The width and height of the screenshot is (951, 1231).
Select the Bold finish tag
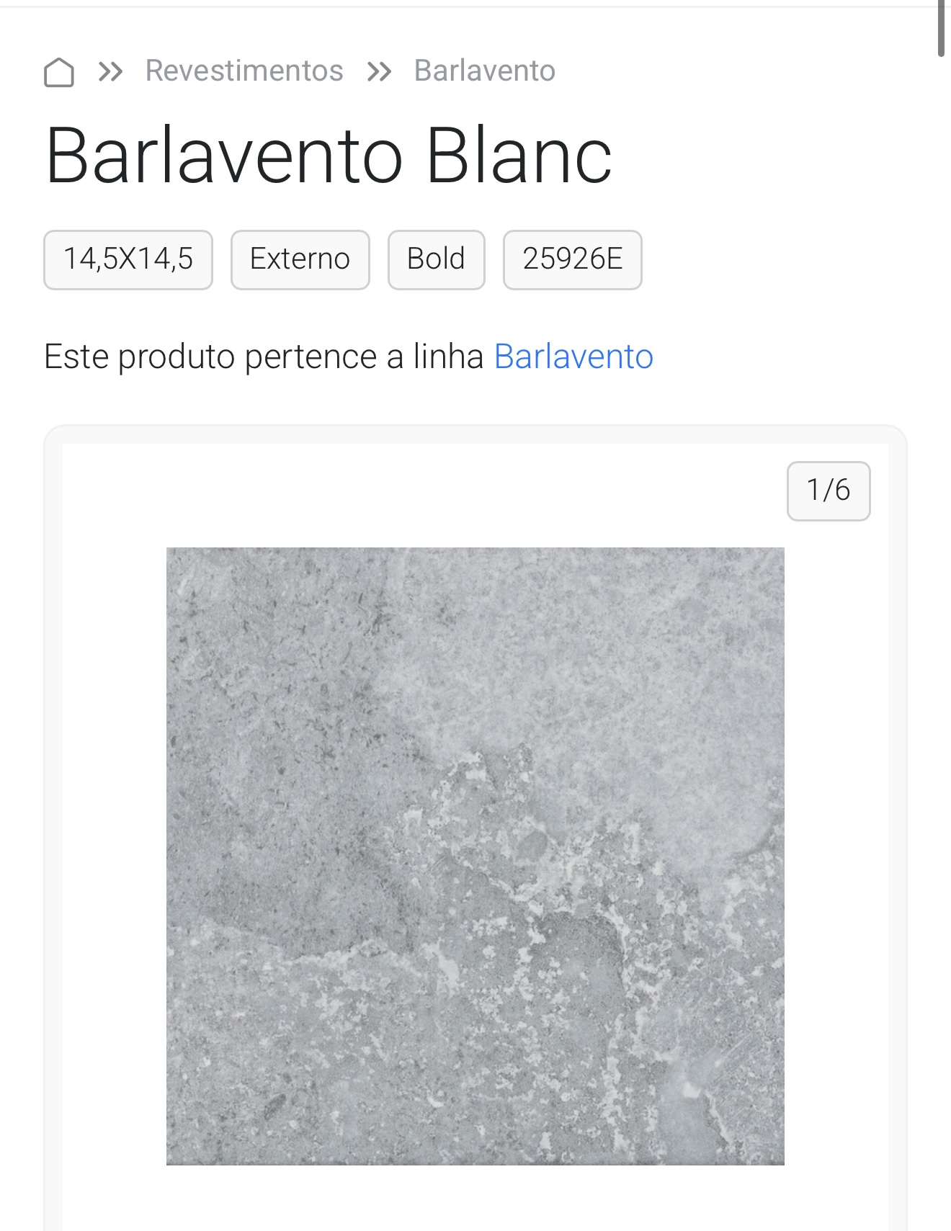[436, 259]
